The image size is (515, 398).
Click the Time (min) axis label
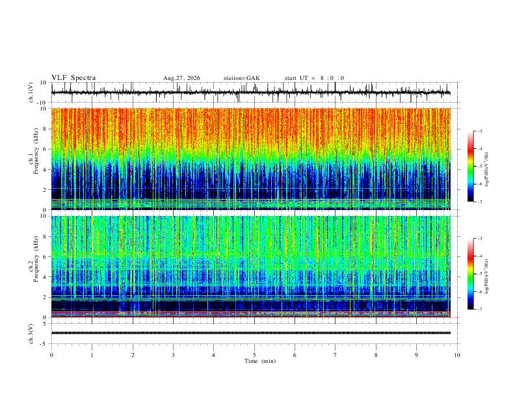pos(260,361)
